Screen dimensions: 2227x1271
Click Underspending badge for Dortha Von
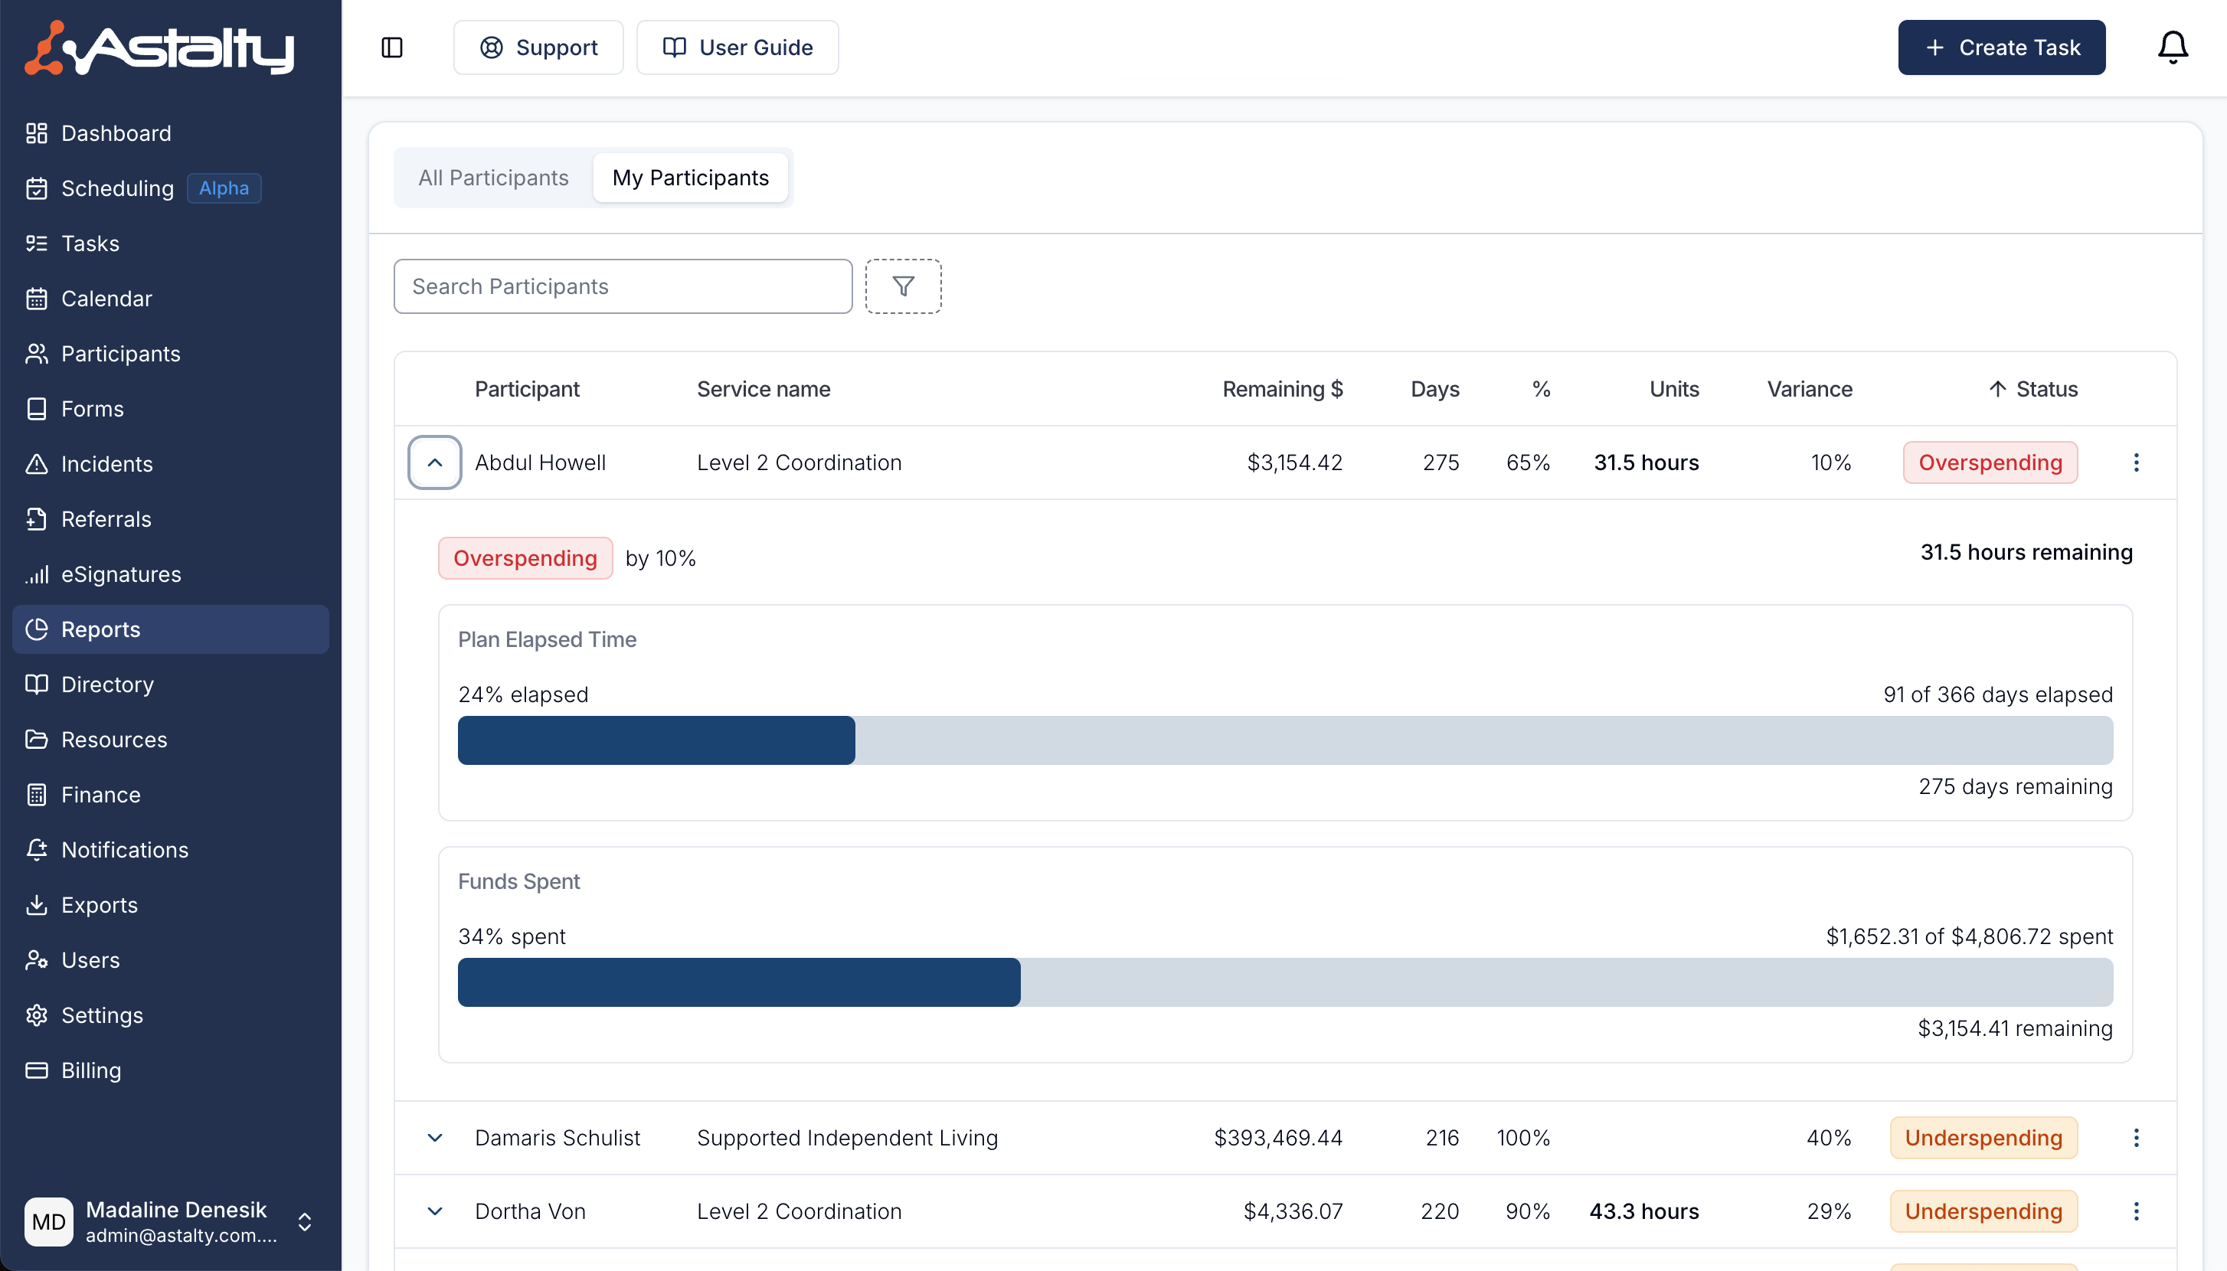click(x=1983, y=1211)
